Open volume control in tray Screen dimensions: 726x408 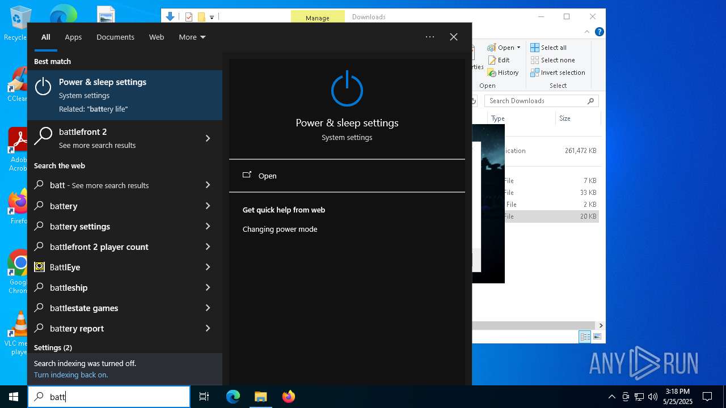(x=653, y=397)
